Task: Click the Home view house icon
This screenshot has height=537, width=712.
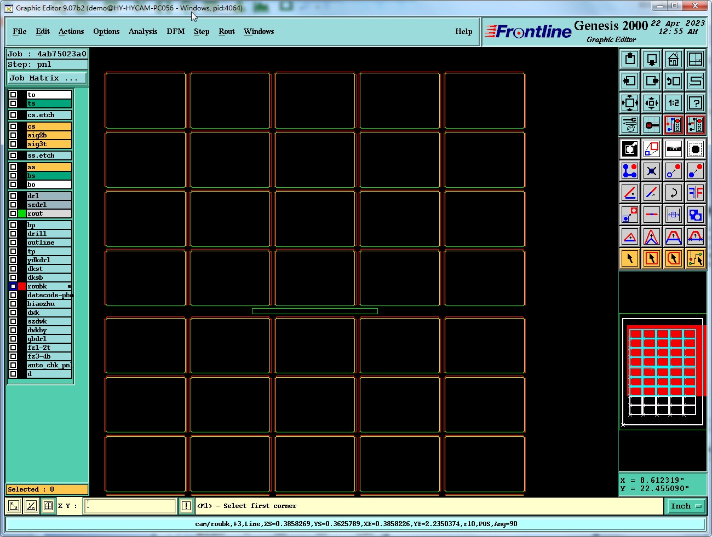Action: point(674,59)
